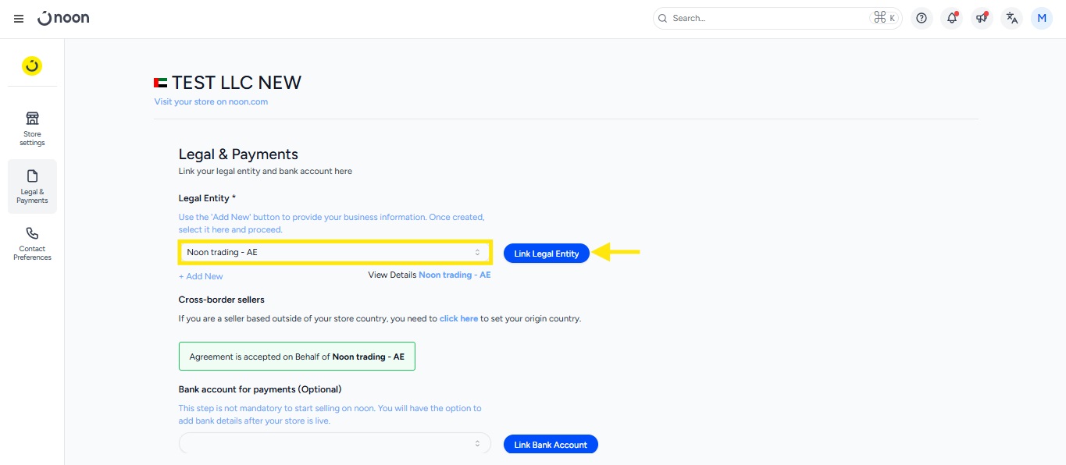Screen dimensions: 1066x465
Task: Click the 'click here' origin country link
Action: pos(458,318)
